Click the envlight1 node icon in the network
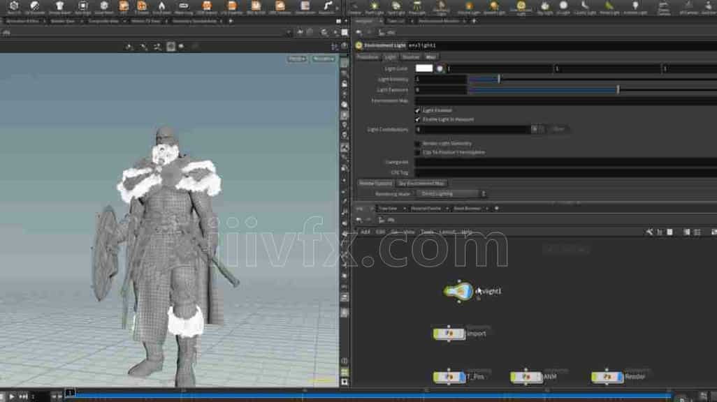The width and height of the screenshot is (717, 402). (x=458, y=291)
